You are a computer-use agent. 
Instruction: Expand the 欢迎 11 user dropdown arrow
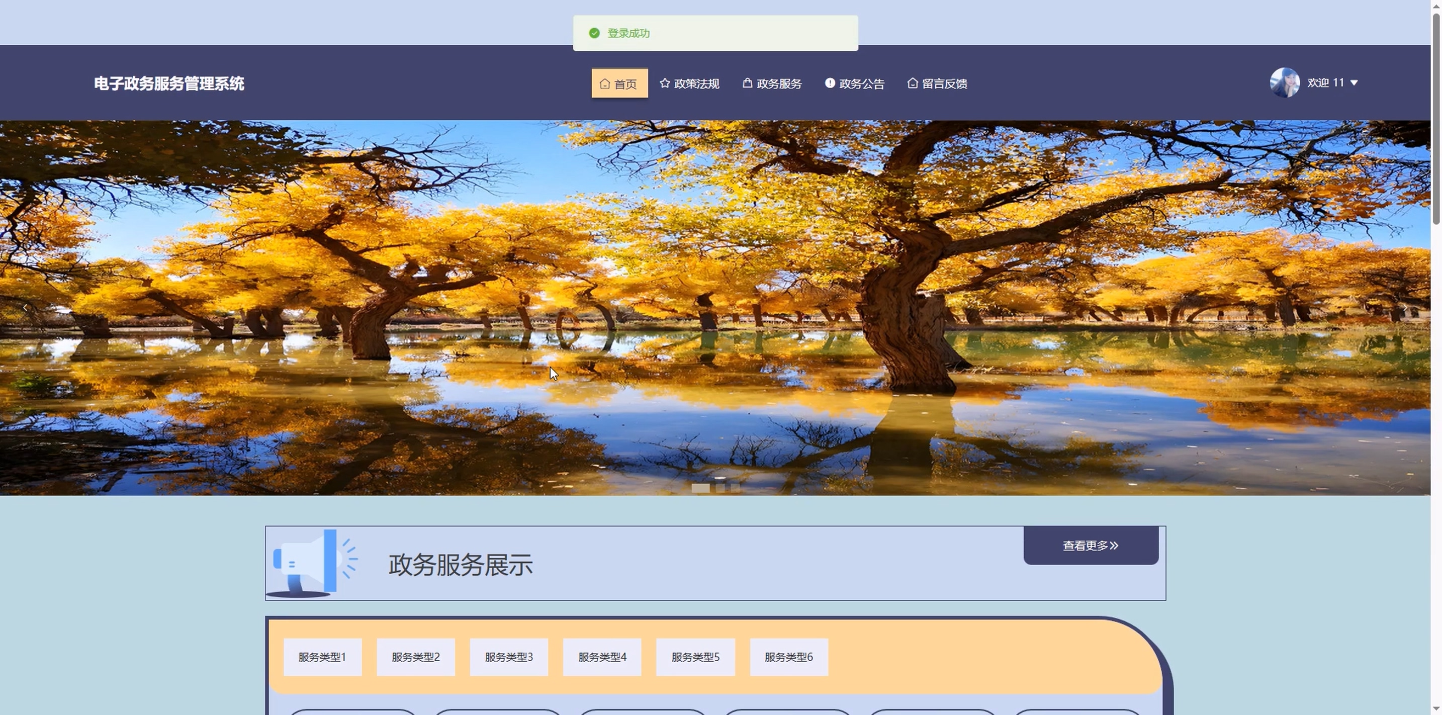click(1354, 83)
